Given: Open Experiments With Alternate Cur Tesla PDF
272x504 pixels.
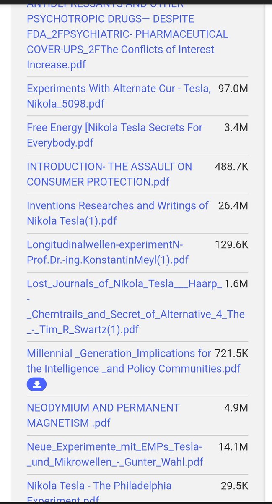Looking at the screenshot, I should (119, 96).
